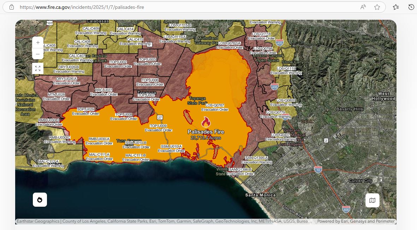This screenshot has height=230, width=417.
Task: View site information lock icon
Action: [x=11, y=7]
